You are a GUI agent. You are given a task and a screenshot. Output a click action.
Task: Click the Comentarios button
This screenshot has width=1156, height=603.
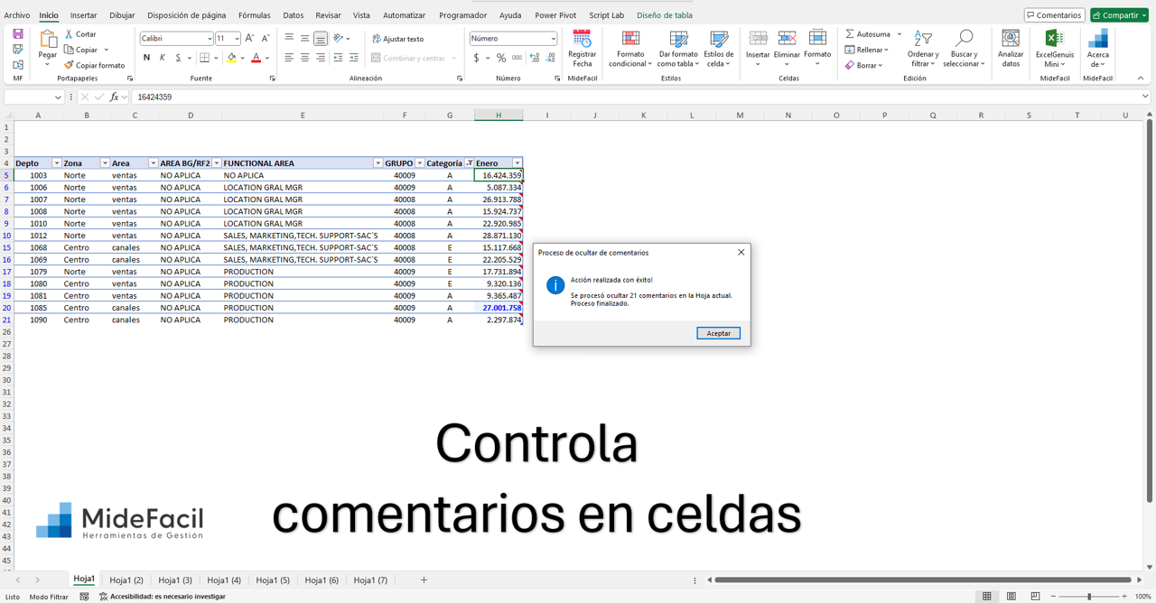click(x=1054, y=15)
